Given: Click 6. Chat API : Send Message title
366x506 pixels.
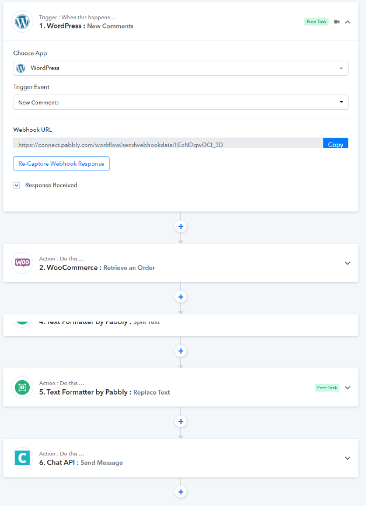Looking at the screenshot, I should pos(81,462).
